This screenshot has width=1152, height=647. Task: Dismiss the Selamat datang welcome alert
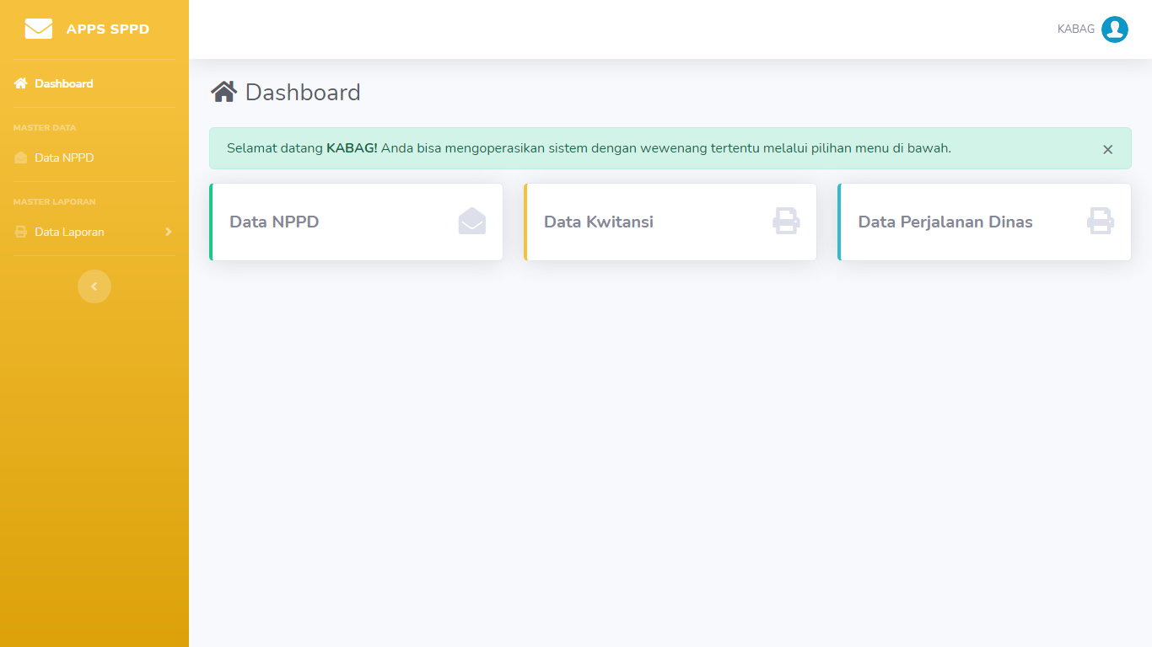click(x=1108, y=149)
